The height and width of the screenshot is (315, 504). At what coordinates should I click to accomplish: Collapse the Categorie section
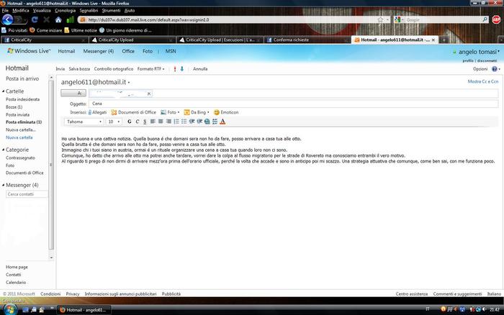3,150
